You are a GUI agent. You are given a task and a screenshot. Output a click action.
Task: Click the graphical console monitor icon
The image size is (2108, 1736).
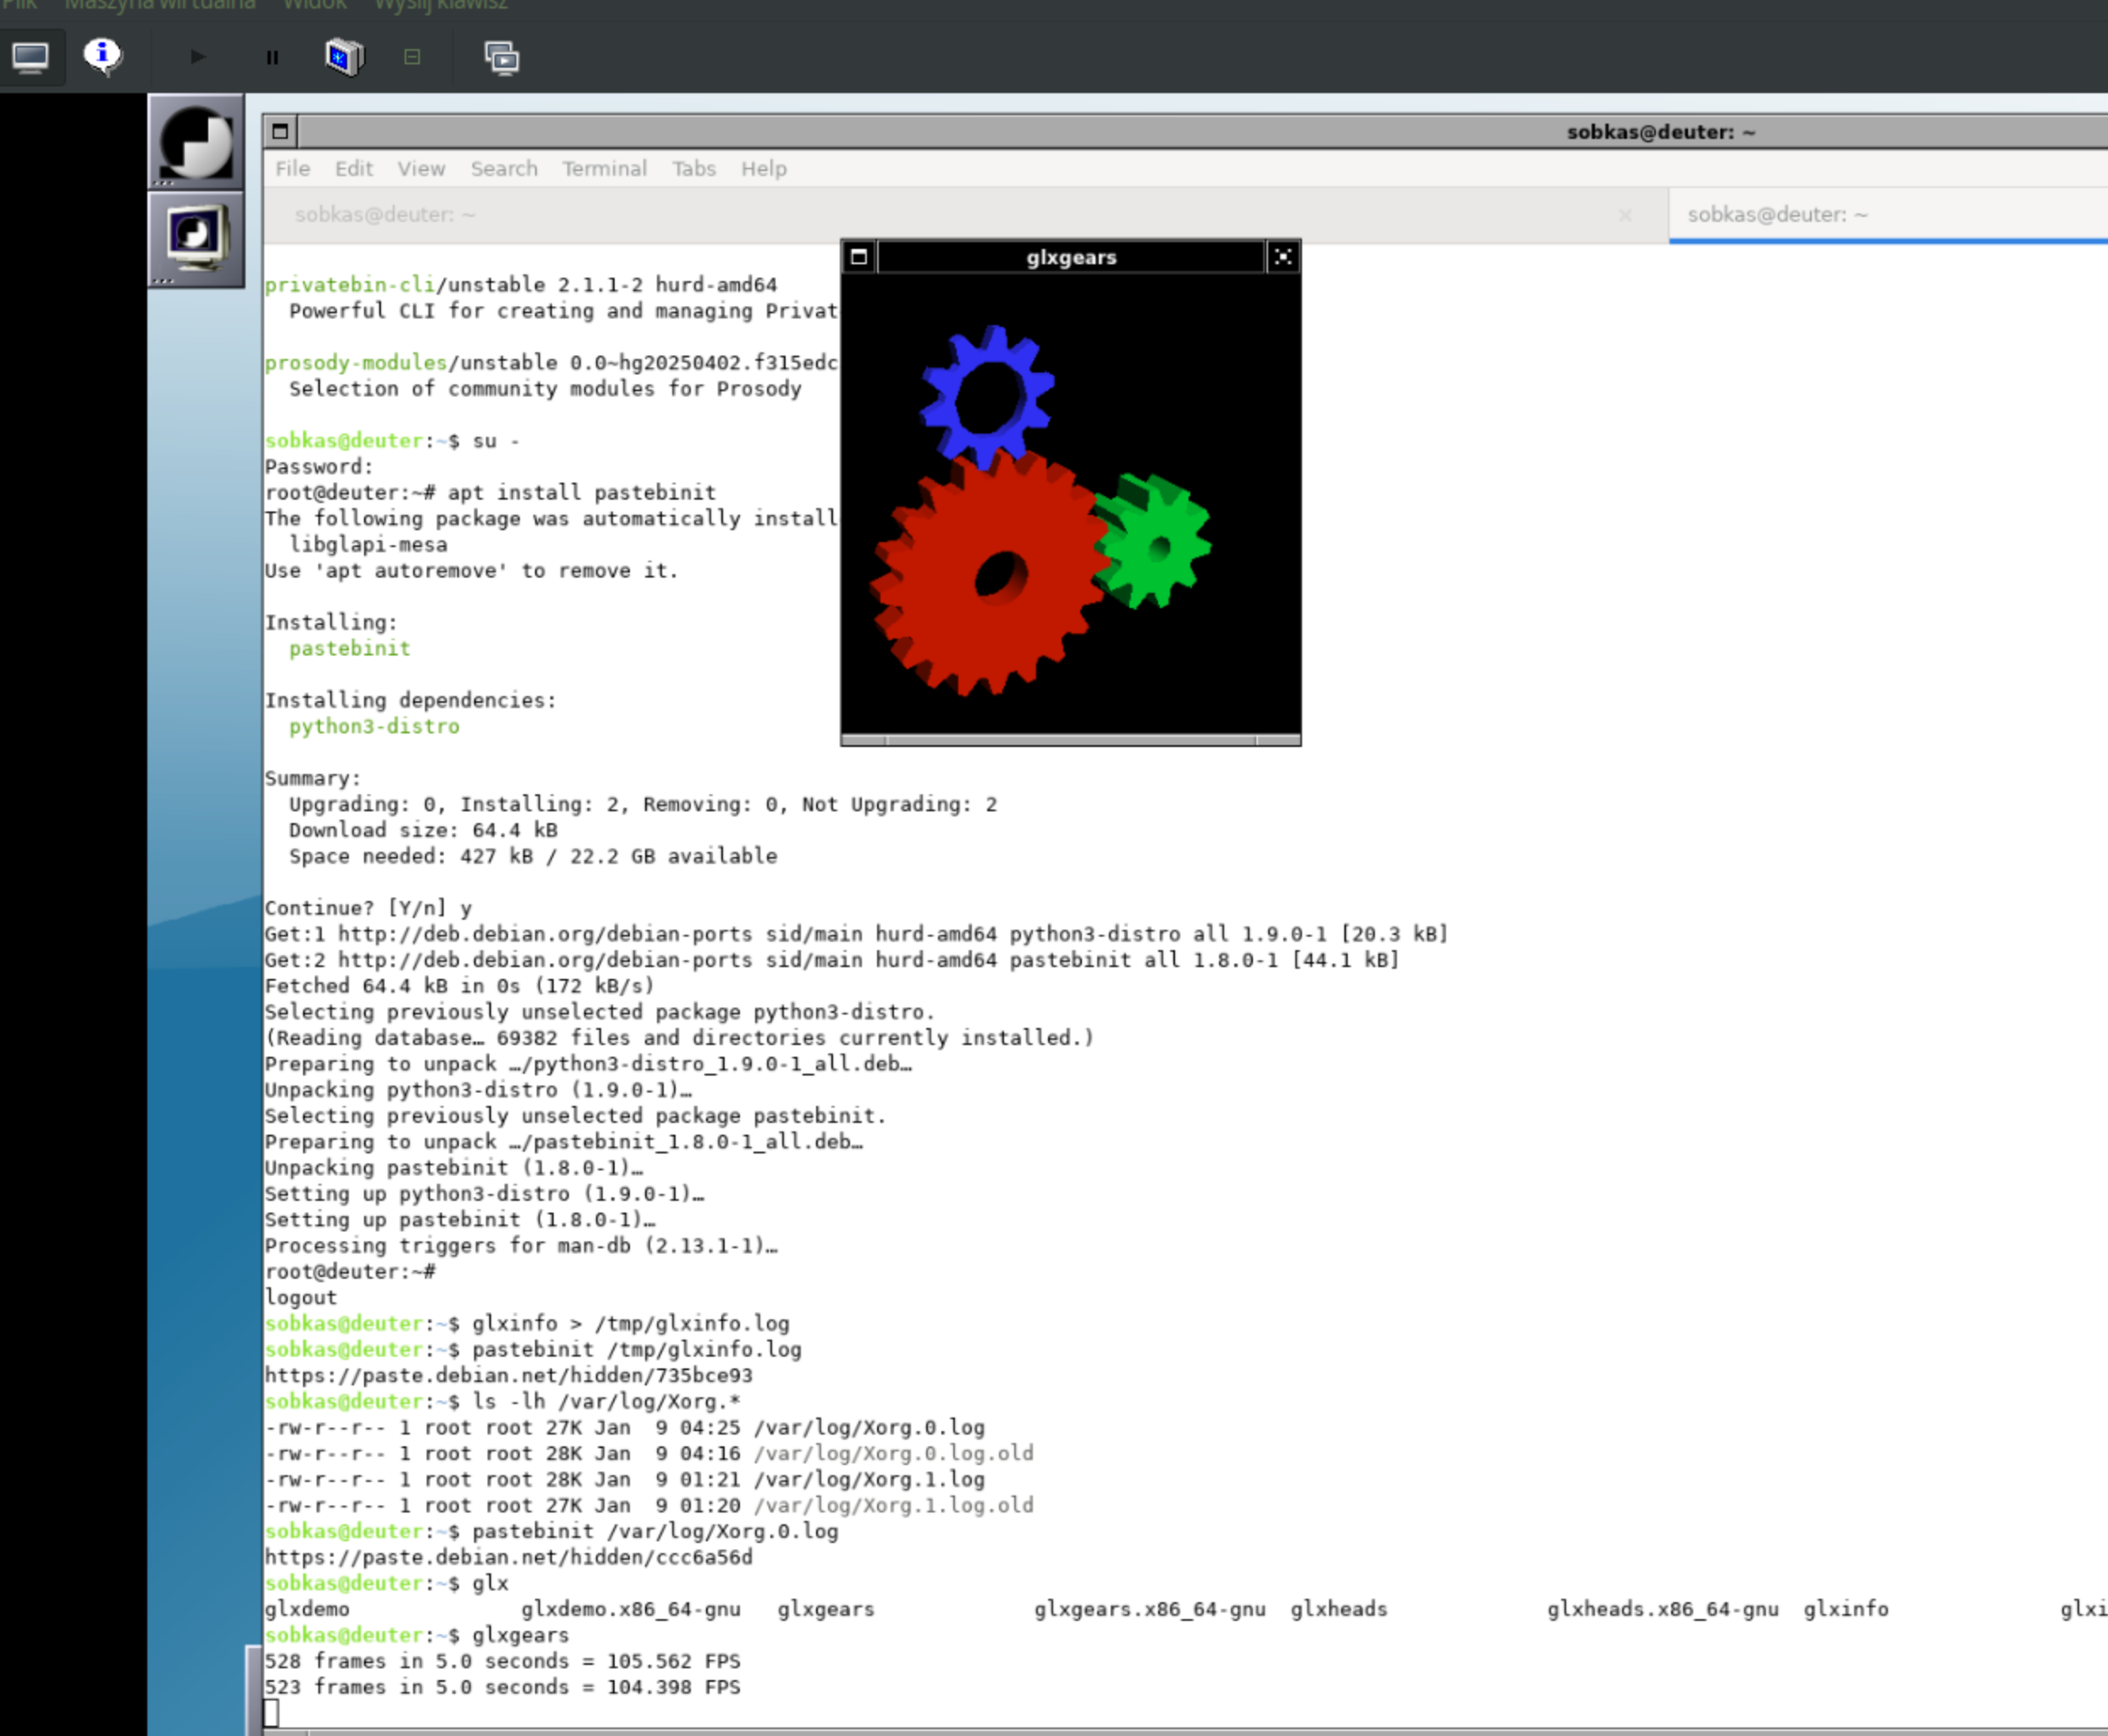tap(30, 57)
